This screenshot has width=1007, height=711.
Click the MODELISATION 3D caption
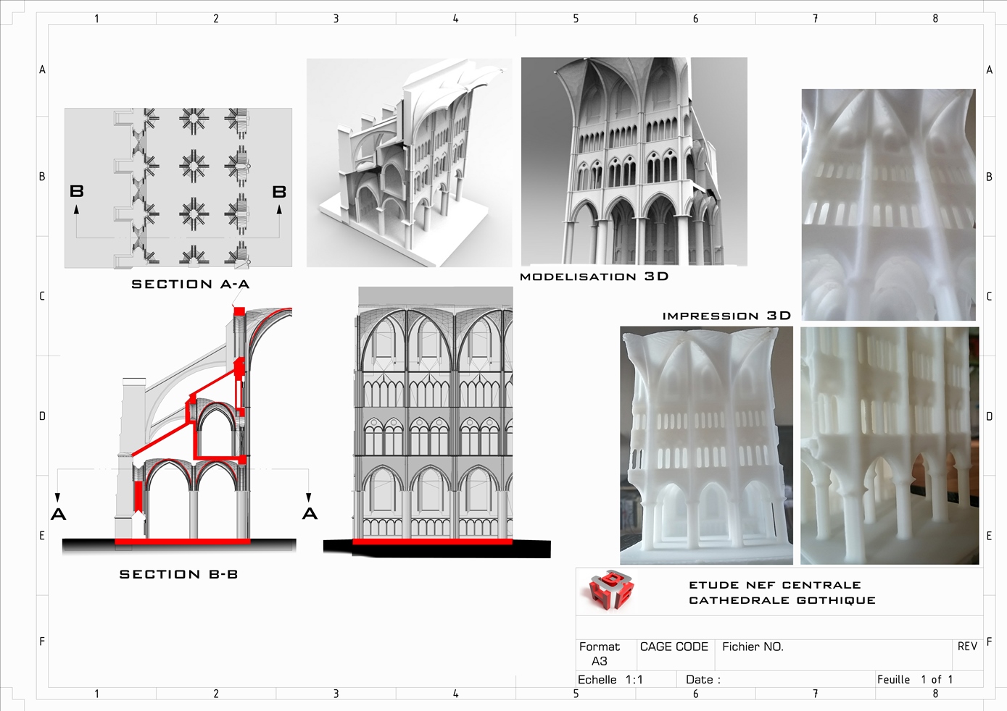(x=594, y=277)
